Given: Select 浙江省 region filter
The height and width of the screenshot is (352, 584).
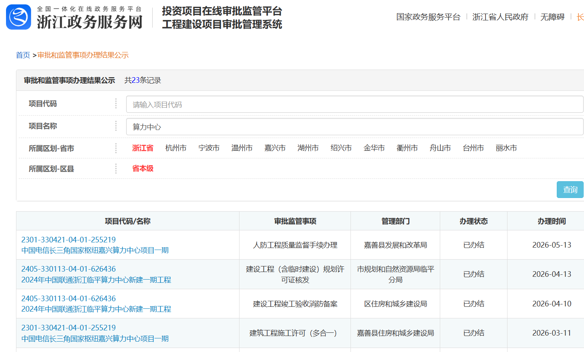Looking at the screenshot, I should pyautogui.click(x=143, y=148).
